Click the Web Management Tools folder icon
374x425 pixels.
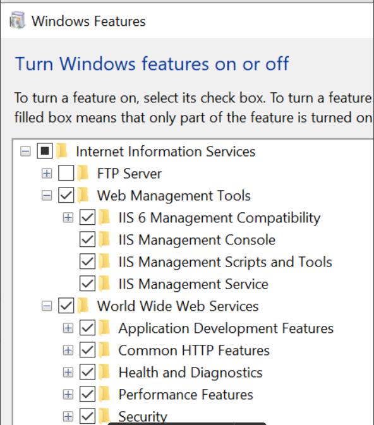83,196
